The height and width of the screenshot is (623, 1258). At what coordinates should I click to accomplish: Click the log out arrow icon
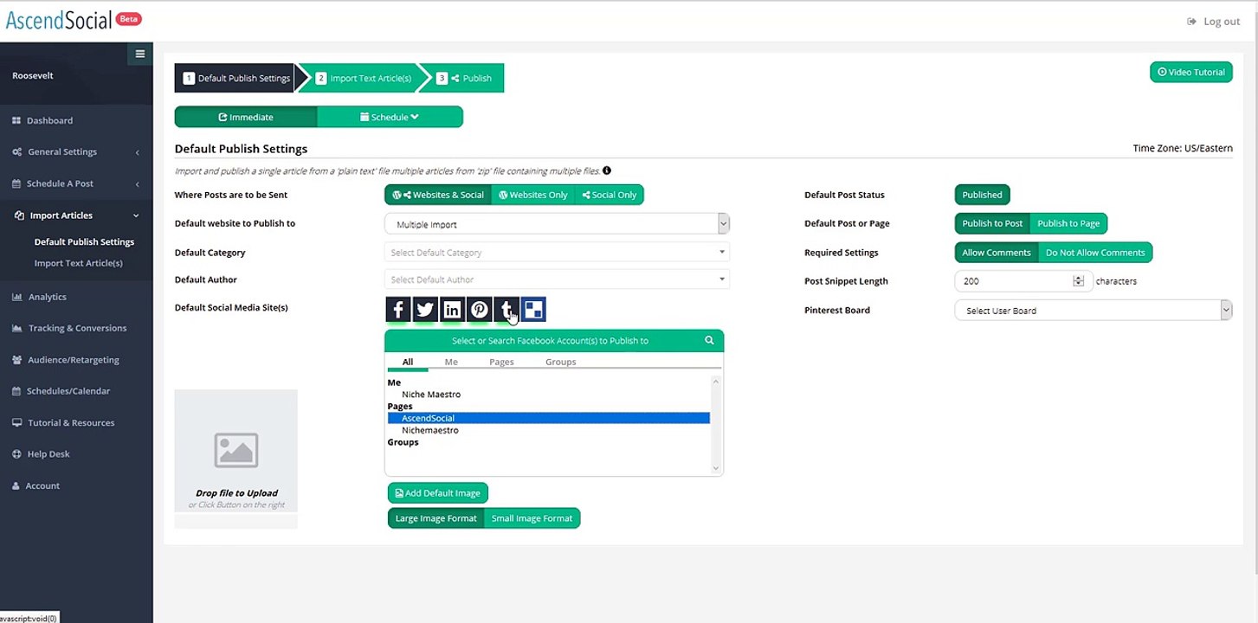click(x=1192, y=22)
